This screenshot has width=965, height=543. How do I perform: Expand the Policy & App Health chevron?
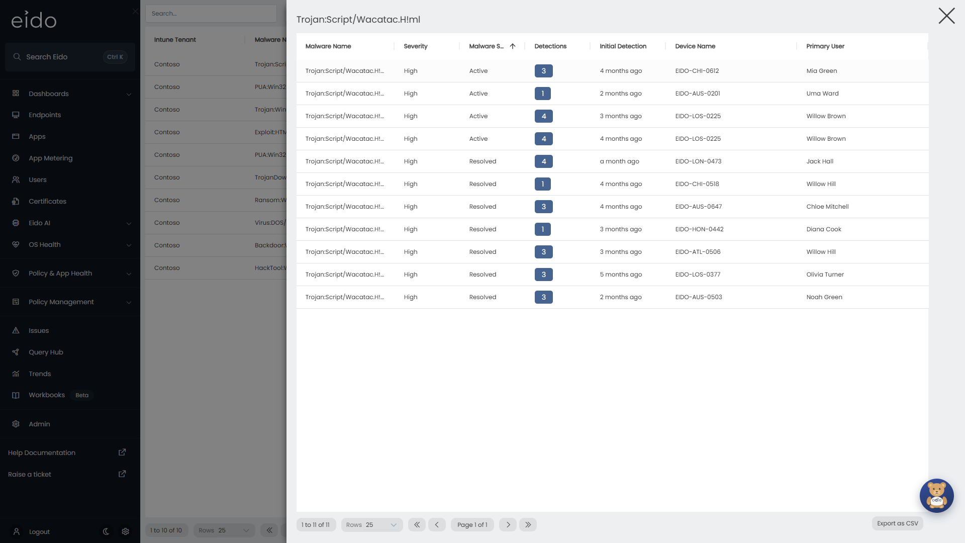(129, 274)
